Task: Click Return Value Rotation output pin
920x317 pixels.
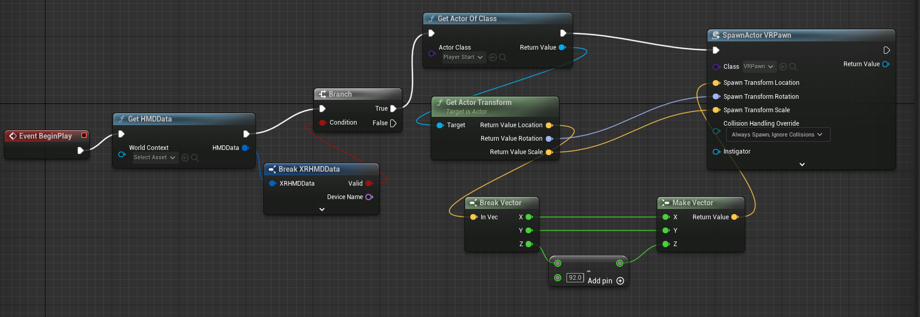Action: tap(549, 139)
